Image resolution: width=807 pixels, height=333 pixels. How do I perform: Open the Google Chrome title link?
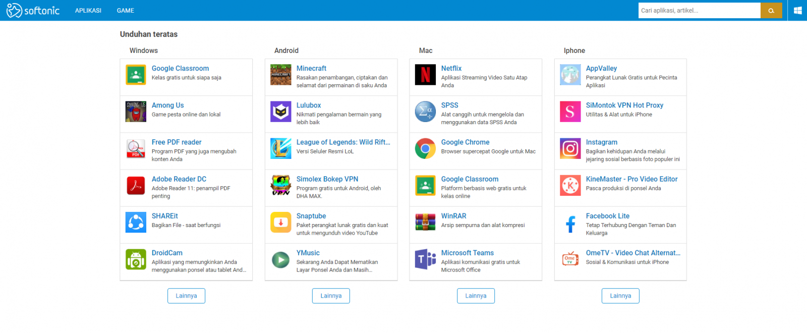click(x=465, y=142)
